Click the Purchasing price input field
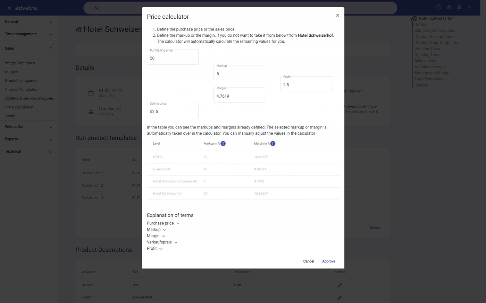This screenshot has width=486, height=303. [x=173, y=57]
